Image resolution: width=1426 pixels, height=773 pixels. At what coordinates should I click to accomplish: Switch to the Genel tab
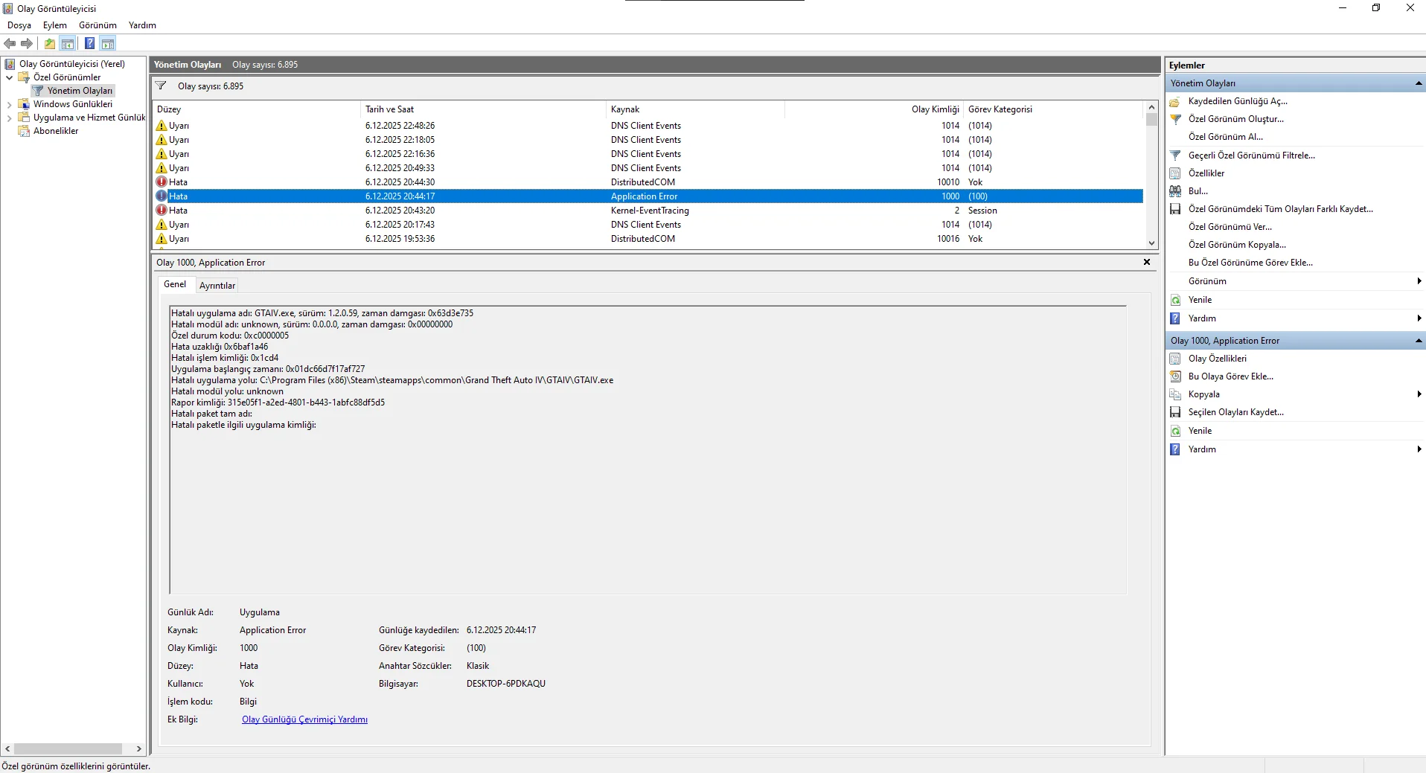point(175,284)
